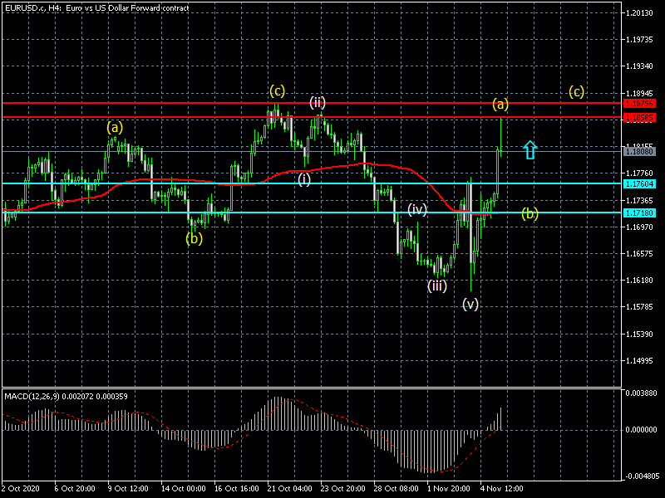The image size is (665, 498).
Task: Select the white (ii) wave label
Action: point(318,103)
